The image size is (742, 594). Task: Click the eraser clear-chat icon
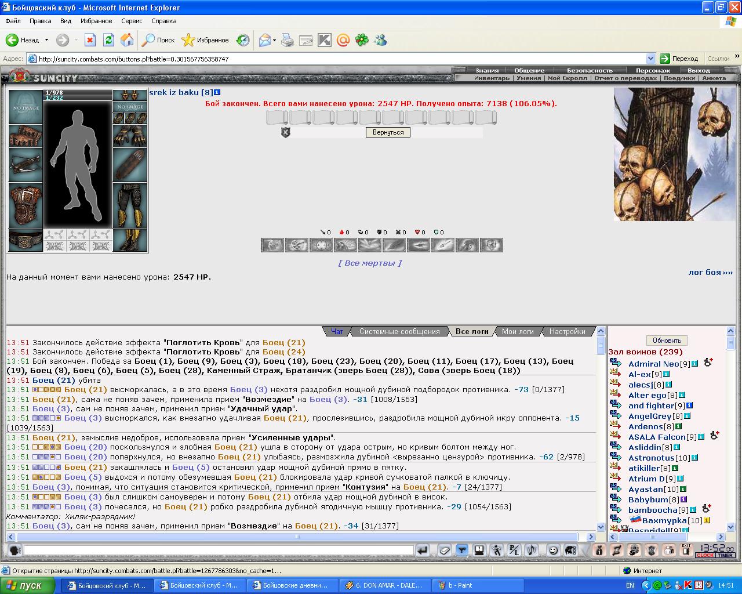pyautogui.click(x=445, y=550)
